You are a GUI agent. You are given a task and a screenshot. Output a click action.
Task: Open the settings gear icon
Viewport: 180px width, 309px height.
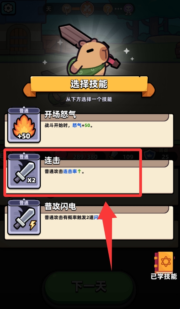point(8,7)
